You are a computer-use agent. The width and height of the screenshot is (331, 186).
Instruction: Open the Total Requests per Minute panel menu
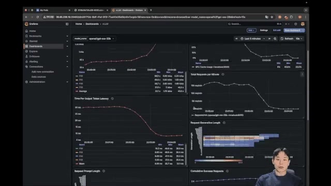coord(302,74)
